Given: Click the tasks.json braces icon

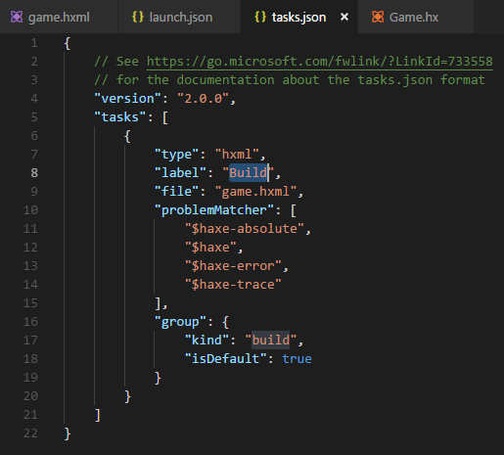Looking at the screenshot, I should (x=260, y=17).
